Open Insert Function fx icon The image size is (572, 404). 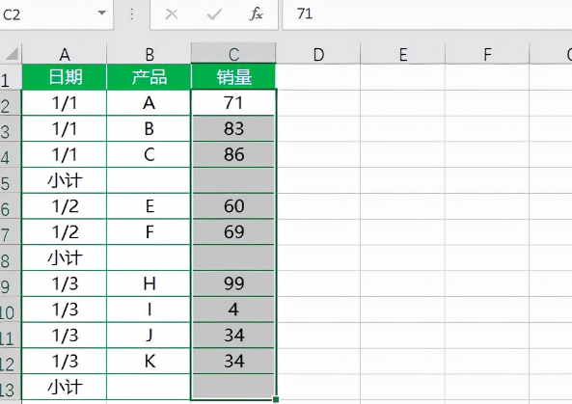(x=256, y=14)
